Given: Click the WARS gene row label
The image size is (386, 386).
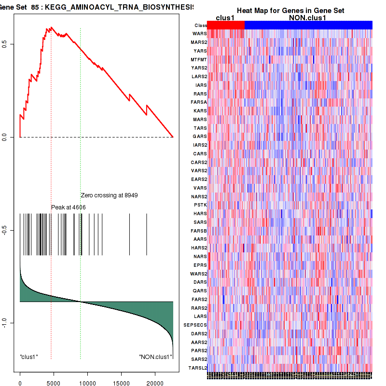Looking at the screenshot, I should click(x=199, y=34).
